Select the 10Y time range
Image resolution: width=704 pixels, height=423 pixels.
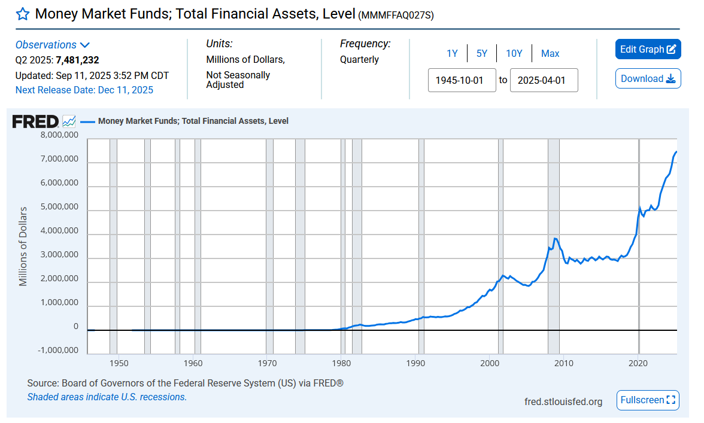(514, 53)
